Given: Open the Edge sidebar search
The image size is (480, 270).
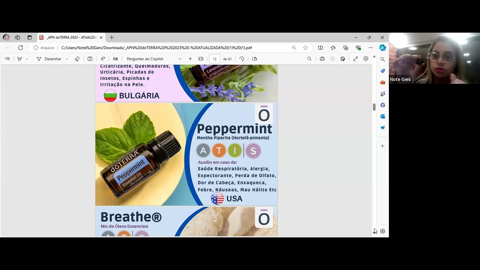Looking at the screenshot, I should 382,59.
